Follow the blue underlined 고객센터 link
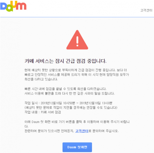The height and width of the screenshot is (153, 154). click(82, 131)
